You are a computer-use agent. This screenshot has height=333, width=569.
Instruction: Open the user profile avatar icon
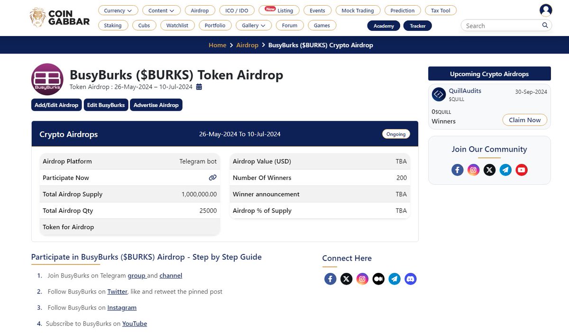[x=546, y=10]
